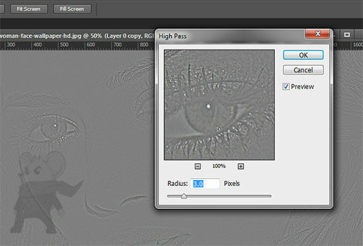Toggle the Preview checkbox
Image resolution: width=363 pixels, height=246 pixels.
(286, 86)
